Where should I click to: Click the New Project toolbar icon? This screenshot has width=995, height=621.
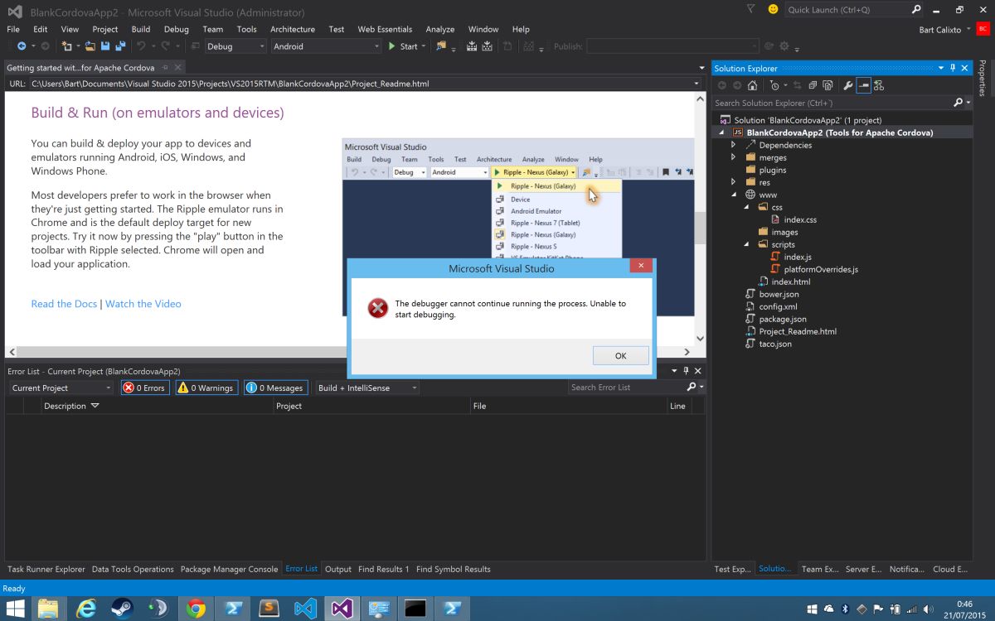coord(67,46)
